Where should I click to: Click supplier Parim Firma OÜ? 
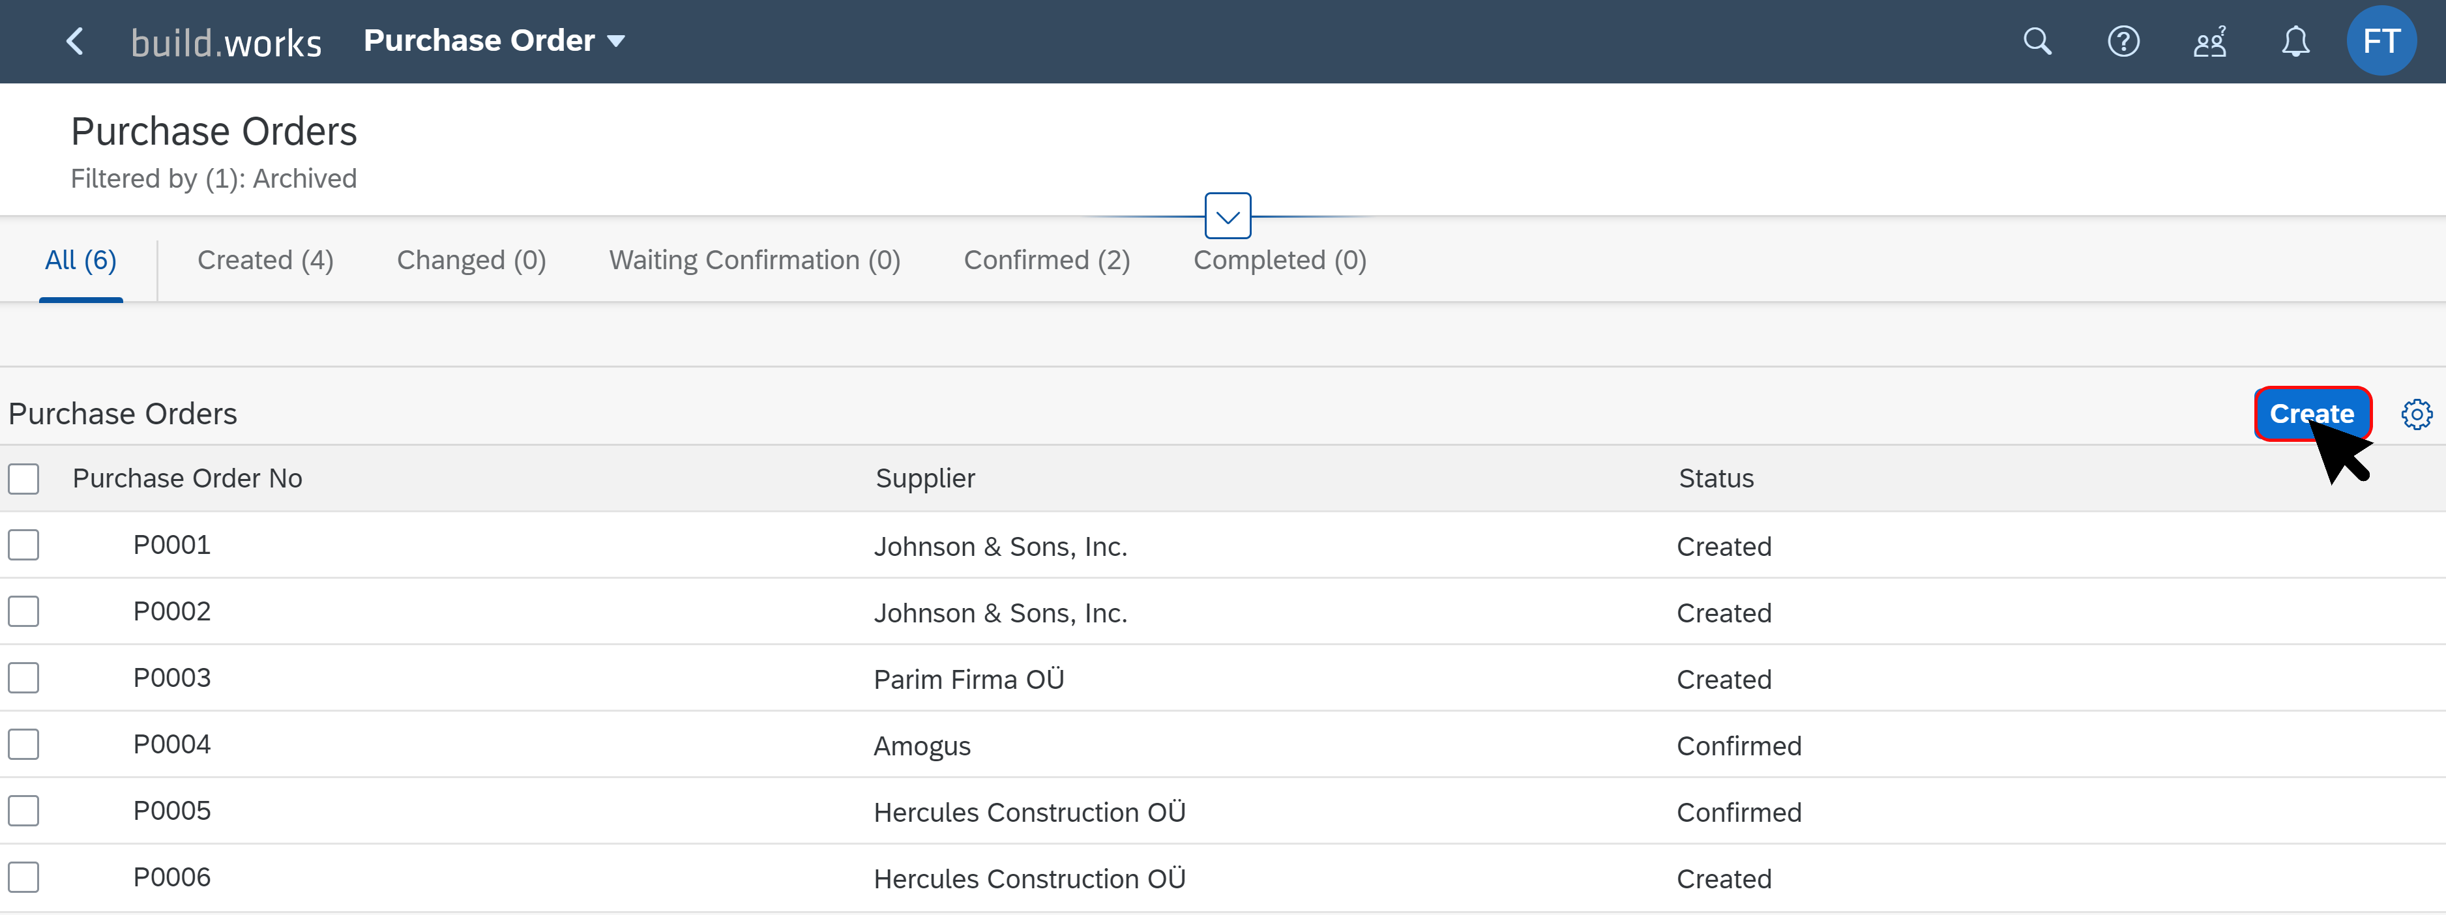[x=969, y=680]
